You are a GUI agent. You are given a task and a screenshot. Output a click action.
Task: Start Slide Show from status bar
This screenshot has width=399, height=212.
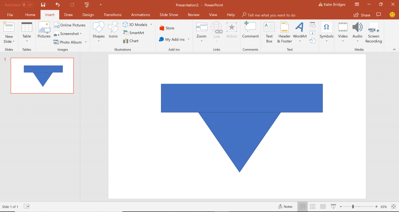click(x=333, y=207)
